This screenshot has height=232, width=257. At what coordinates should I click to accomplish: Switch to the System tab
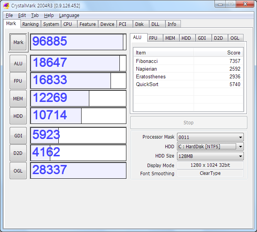tap(51, 24)
